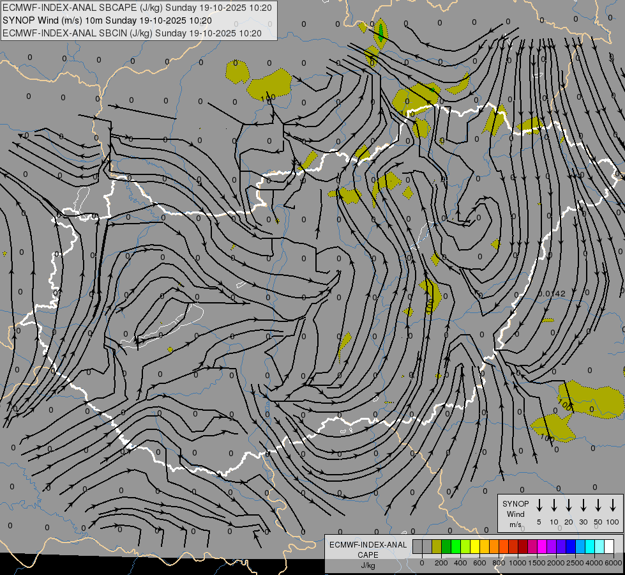Click the 400 tick label in CAPE legend
The height and width of the screenshot is (575, 625).
click(x=460, y=563)
